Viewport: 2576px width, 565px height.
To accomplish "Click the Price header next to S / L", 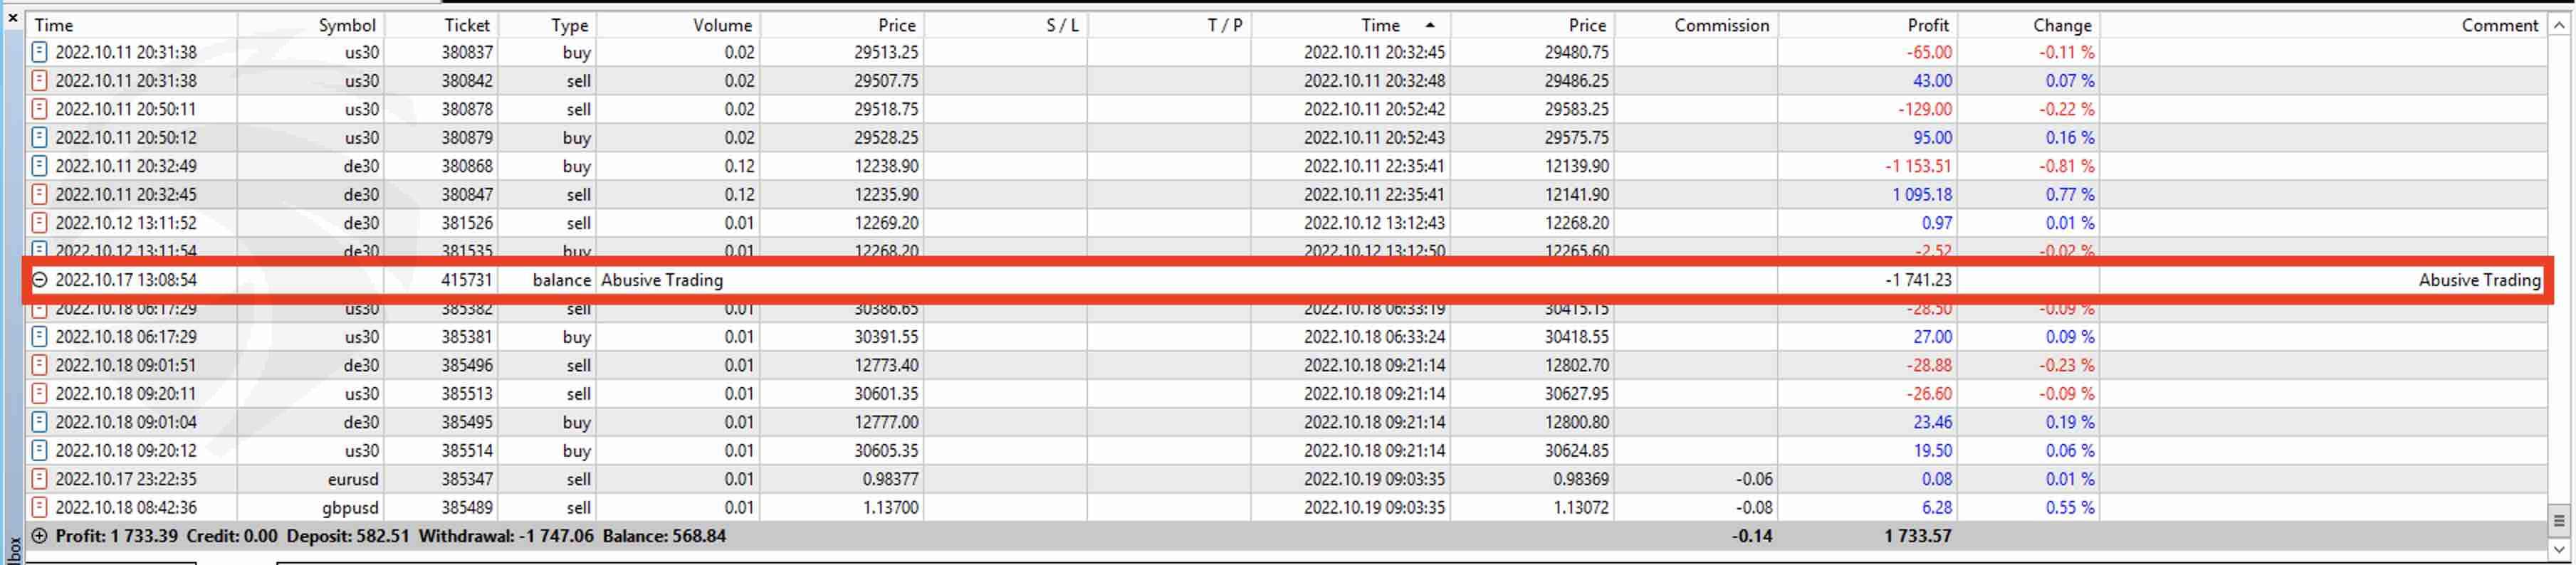I will (x=842, y=25).
